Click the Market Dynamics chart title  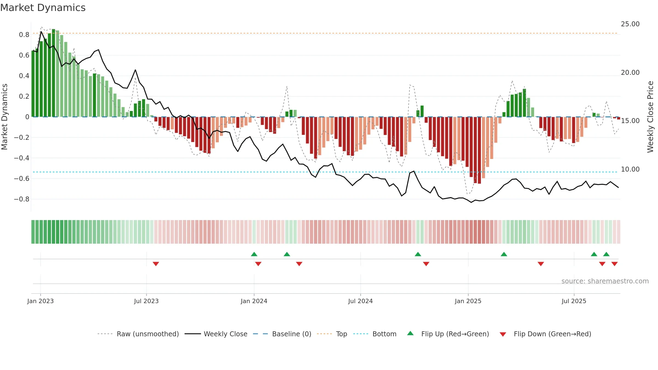point(43,8)
